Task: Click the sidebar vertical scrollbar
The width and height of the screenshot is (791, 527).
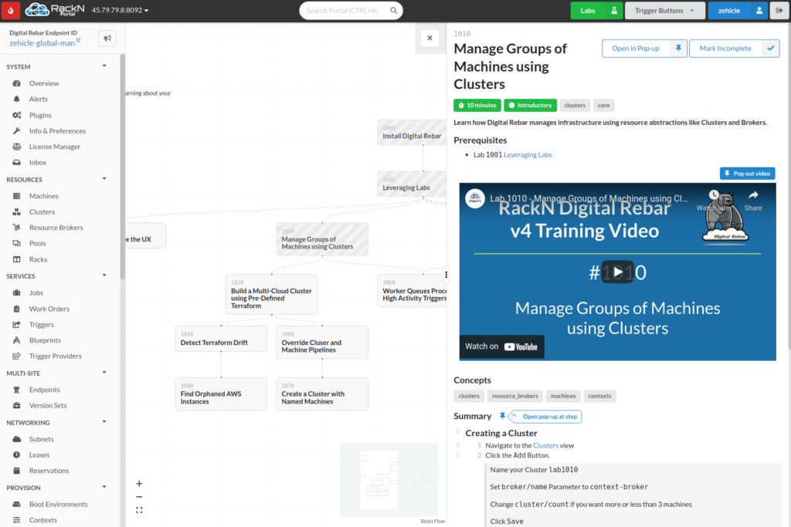Action: pos(122,166)
